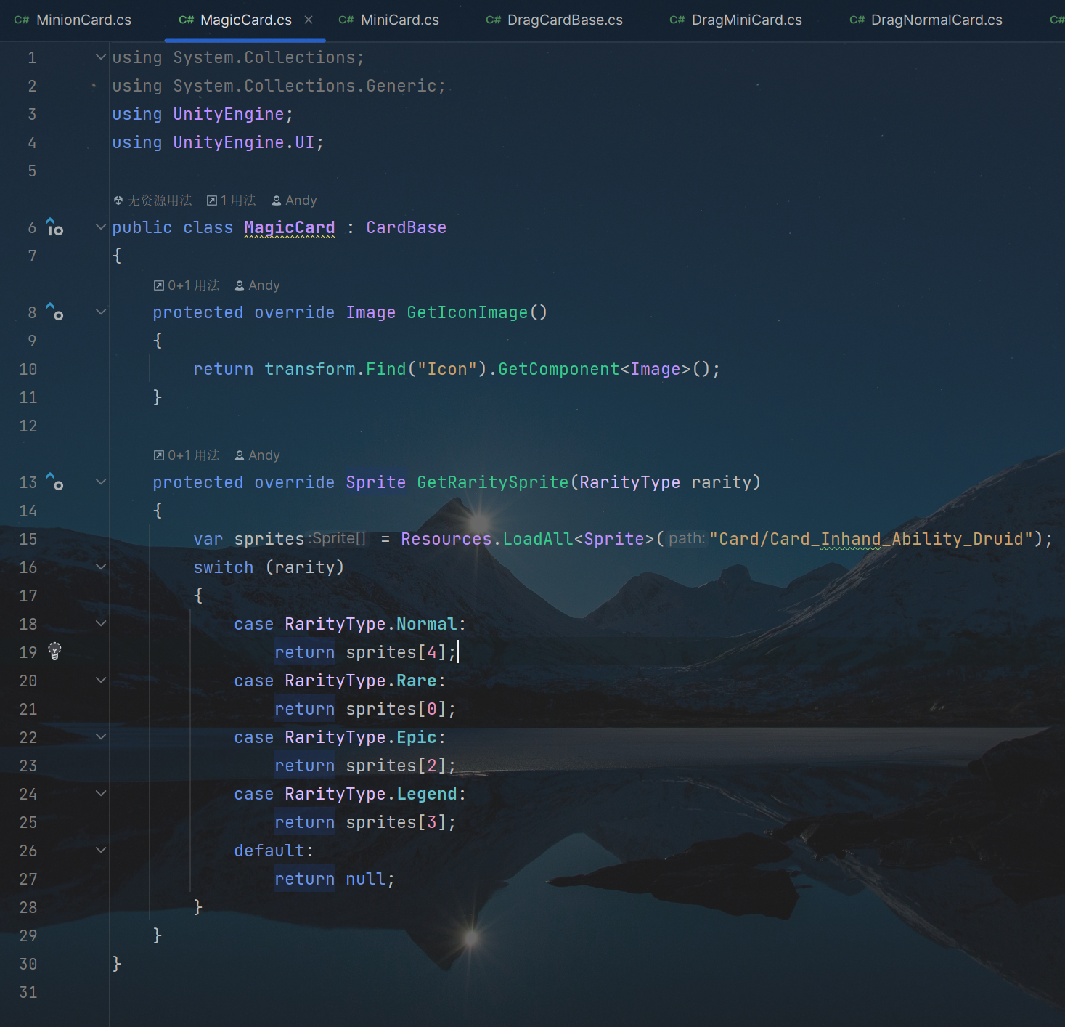Click the GetIconImage method name

pyautogui.click(x=468, y=312)
